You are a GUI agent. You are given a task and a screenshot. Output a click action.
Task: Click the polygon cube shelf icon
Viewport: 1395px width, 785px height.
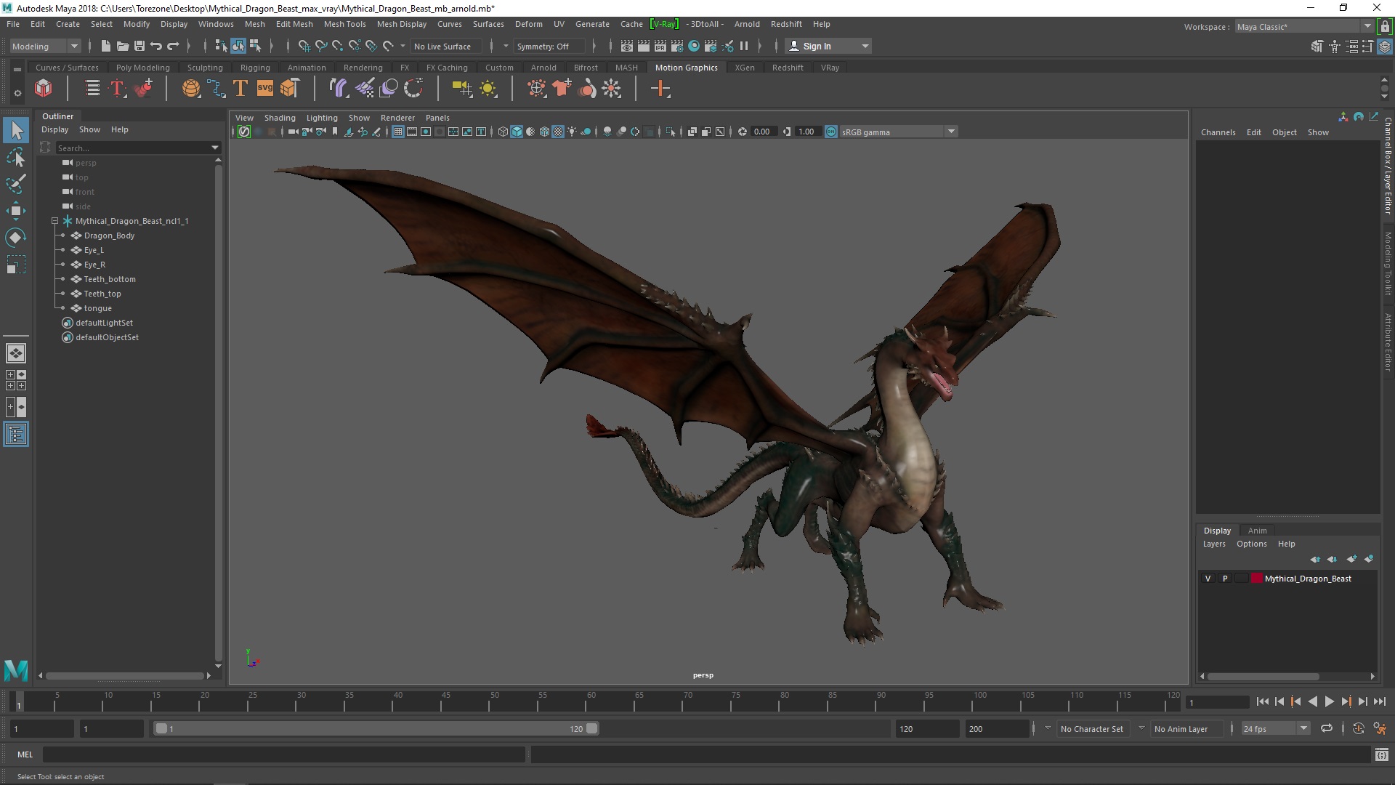(x=44, y=89)
